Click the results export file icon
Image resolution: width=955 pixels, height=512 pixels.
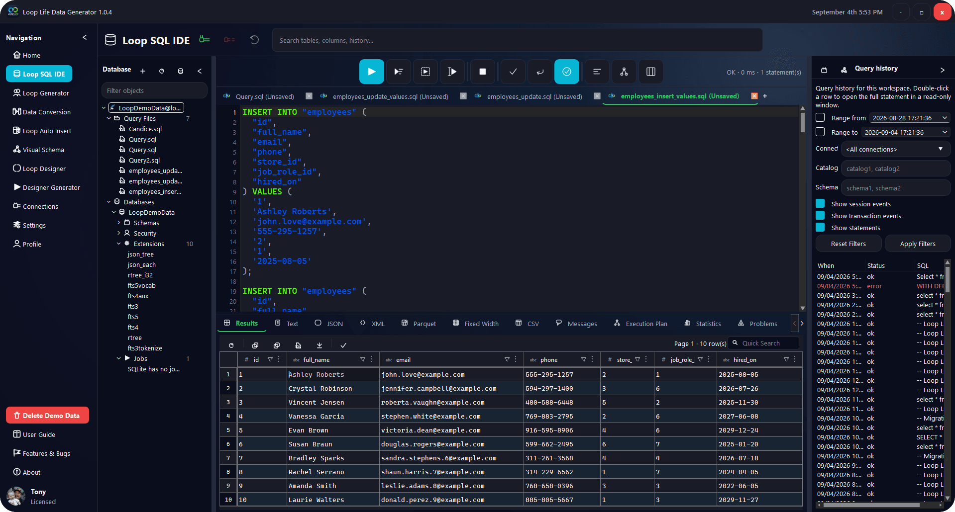click(x=298, y=345)
